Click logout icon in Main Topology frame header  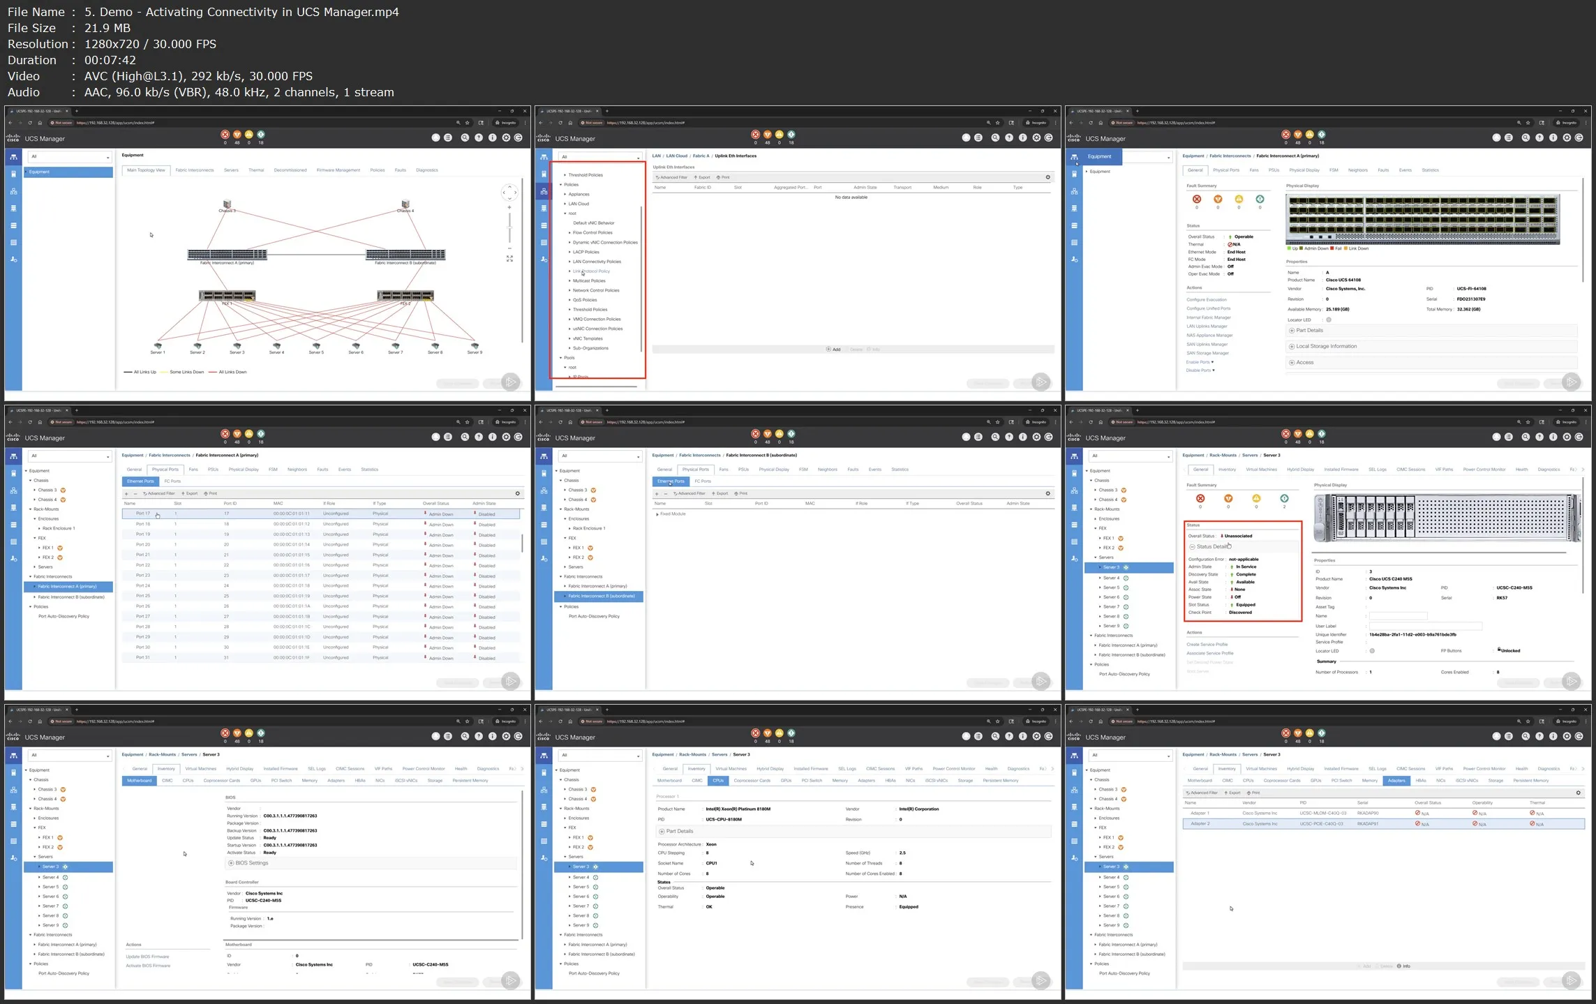(x=519, y=137)
